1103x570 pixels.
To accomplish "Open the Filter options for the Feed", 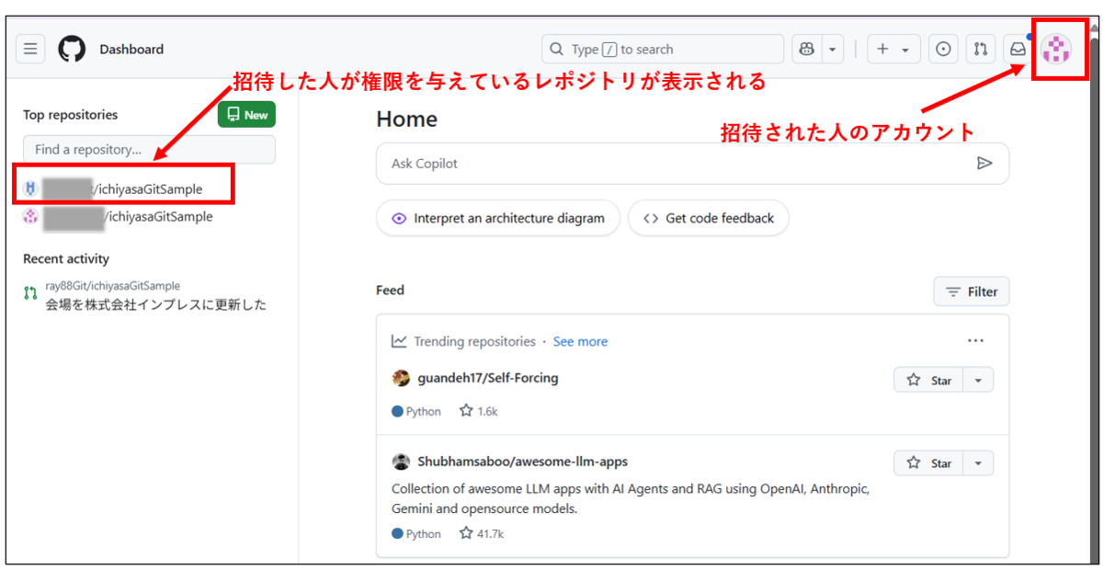I will click(x=971, y=291).
